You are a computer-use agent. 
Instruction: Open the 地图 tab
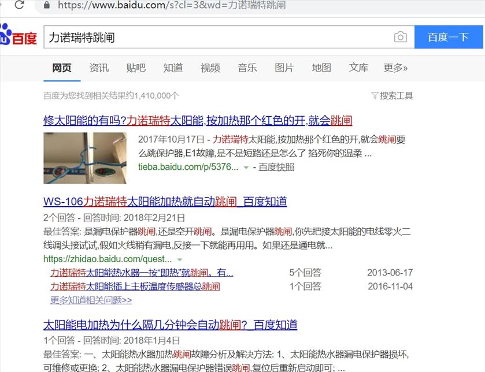coord(321,68)
